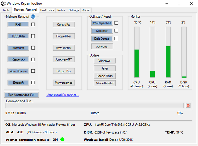
Task: Click the TEMP: 56 °C reading
Action: (x=174, y=132)
